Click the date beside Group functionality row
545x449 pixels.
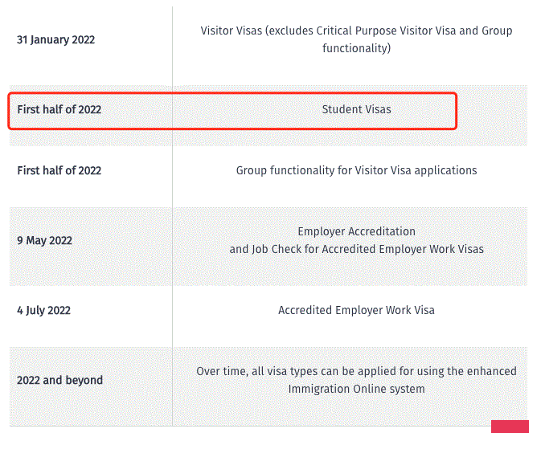(x=59, y=170)
